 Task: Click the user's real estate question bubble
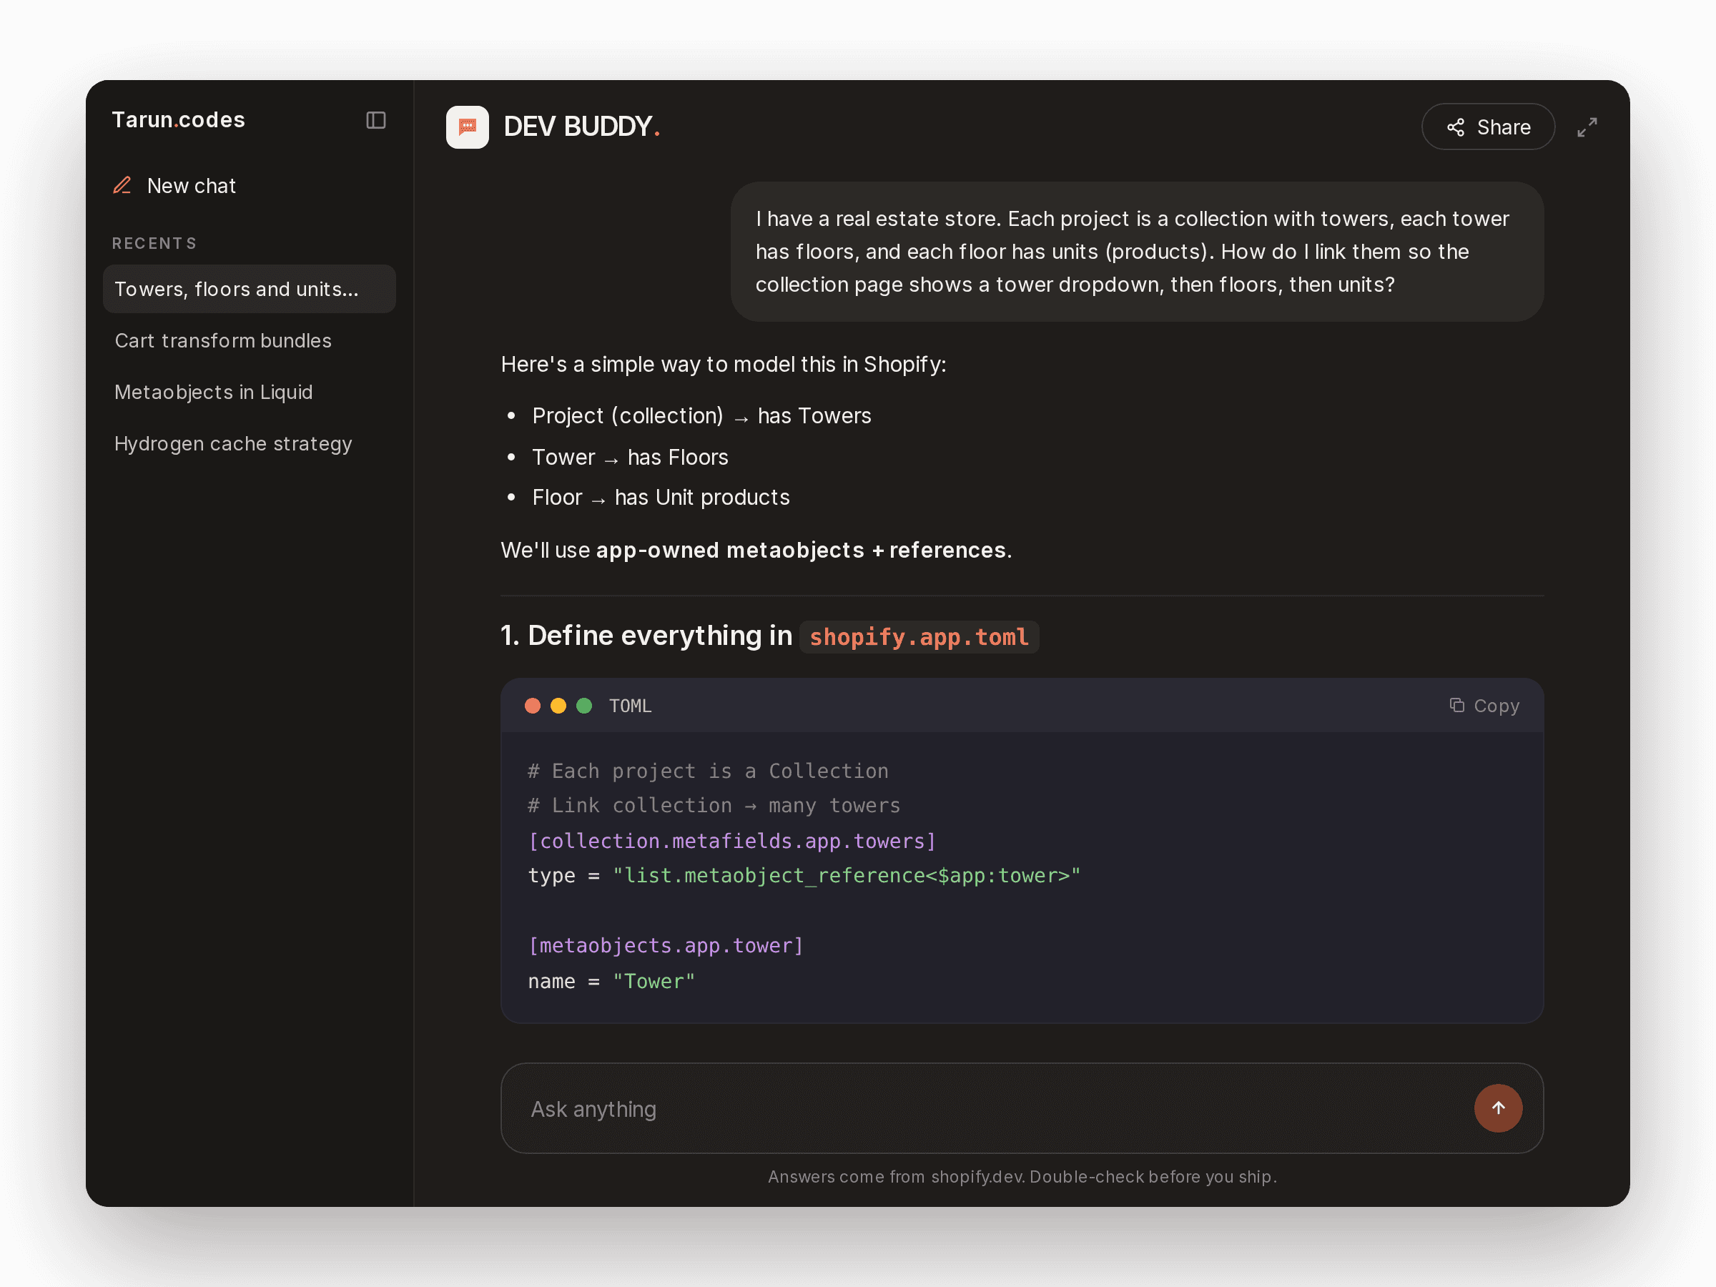point(1137,252)
